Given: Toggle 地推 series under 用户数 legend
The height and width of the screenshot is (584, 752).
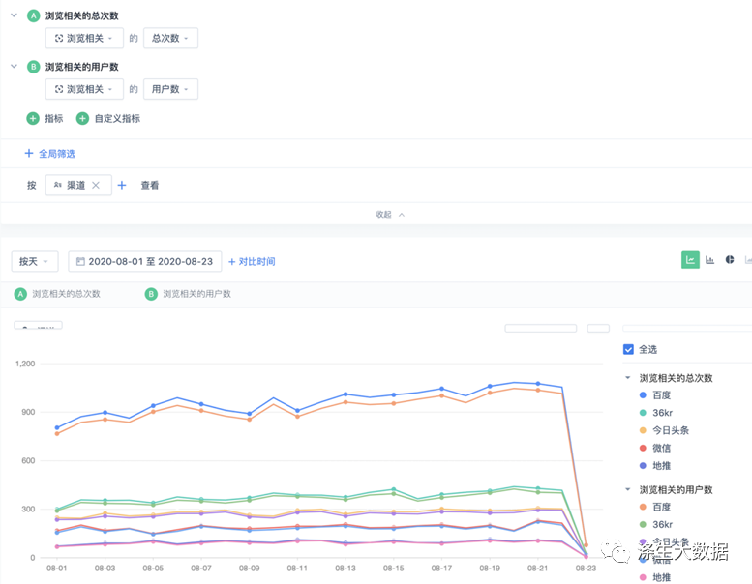Looking at the screenshot, I should pyautogui.click(x=655, y=577).
